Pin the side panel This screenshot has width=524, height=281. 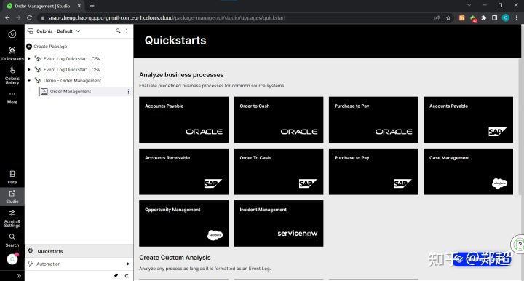pyautogui.click(x=116, y=276)
